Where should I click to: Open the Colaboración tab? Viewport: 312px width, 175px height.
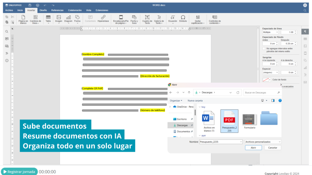[x=75, y=10]
